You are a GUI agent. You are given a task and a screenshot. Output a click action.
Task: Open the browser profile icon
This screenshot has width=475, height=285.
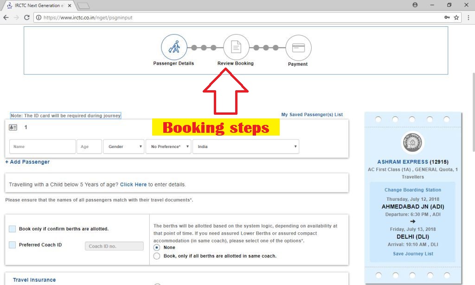(x=414, y=5)
